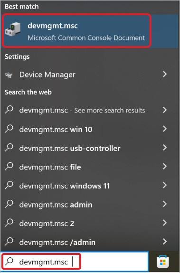Click search icon beside 'devmgmt.msc usb-controller'
The height and width of the screenshot is (273, 180).
(x=9, y=148)
